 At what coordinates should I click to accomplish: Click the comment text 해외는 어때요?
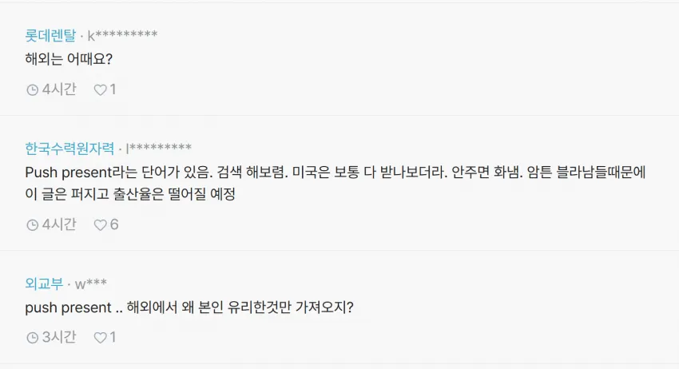pyautogui.click(x=69, y=59)
